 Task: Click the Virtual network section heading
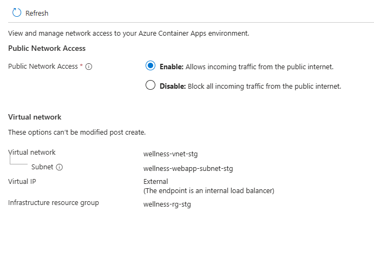tap(35, 117)
